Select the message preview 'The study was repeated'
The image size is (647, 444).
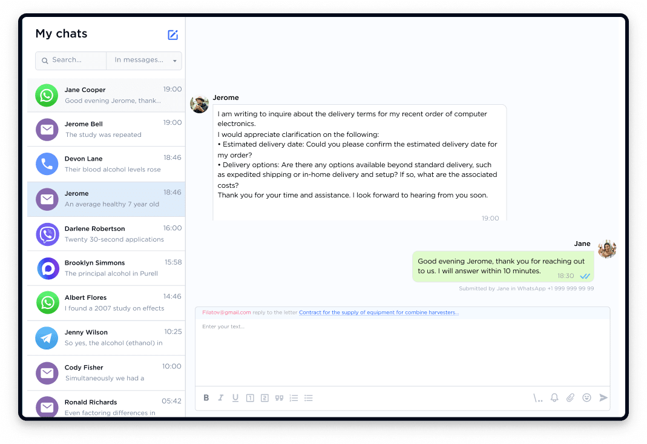tap(103, 134)
